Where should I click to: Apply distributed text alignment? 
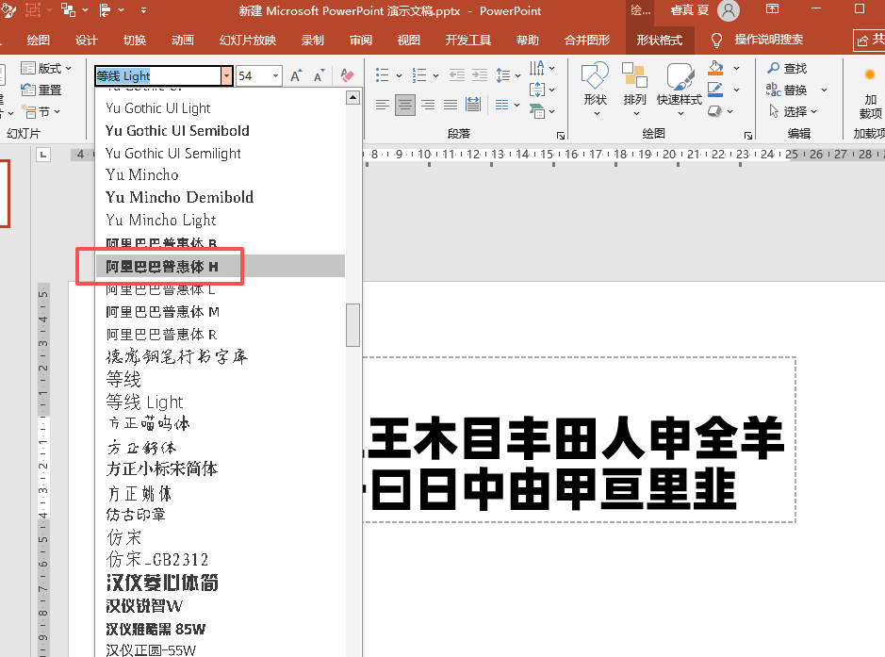[x=473, y=105]
